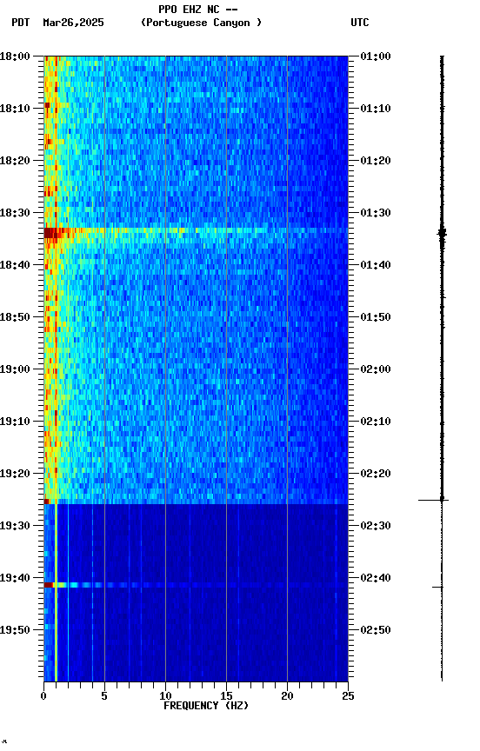Click the '0' frequency axis tick label
The width and height of the screenshot is (480, 751).
pyautogui.click(x=43, y=696)
